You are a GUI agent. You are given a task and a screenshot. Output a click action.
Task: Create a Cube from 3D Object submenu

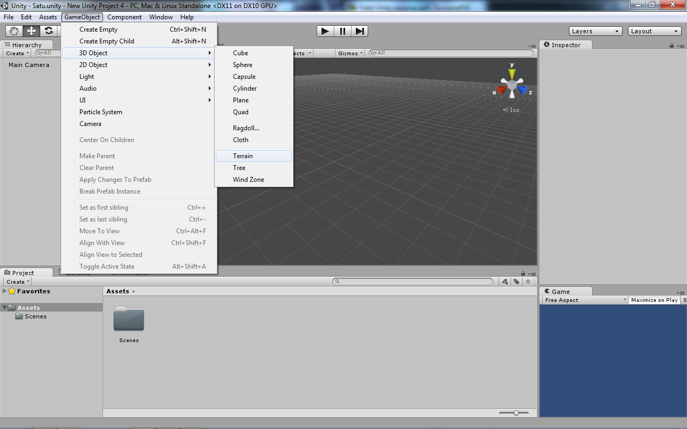(254, 53)
